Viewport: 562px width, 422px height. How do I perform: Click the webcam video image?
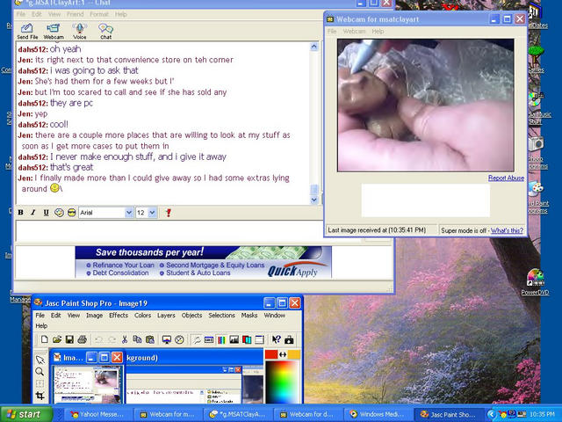click(x=425, y=105)
